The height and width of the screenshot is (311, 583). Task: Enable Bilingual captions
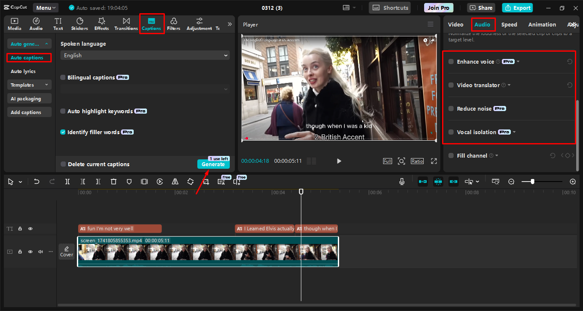tap(62, 77)
